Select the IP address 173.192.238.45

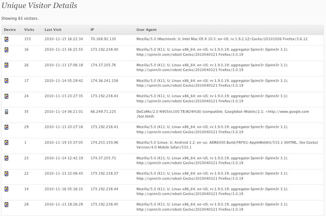[104, 204]
